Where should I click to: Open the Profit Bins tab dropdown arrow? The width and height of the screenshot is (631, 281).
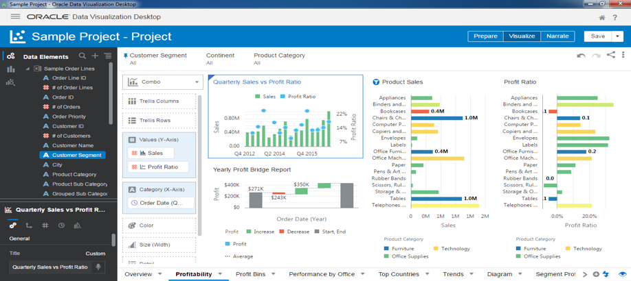point(274,274)
